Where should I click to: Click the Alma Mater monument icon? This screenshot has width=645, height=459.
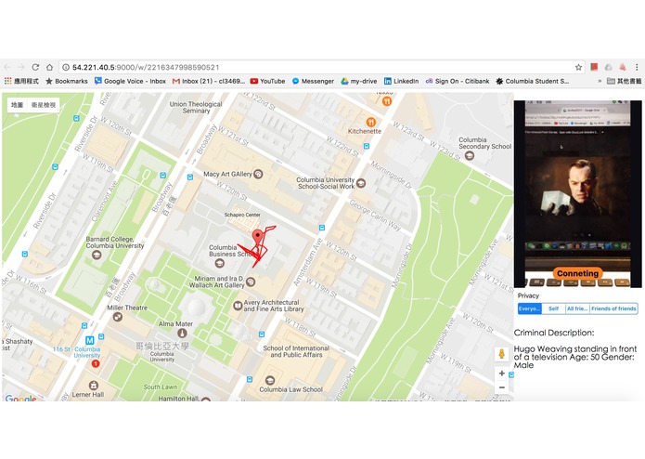(182, 333)
